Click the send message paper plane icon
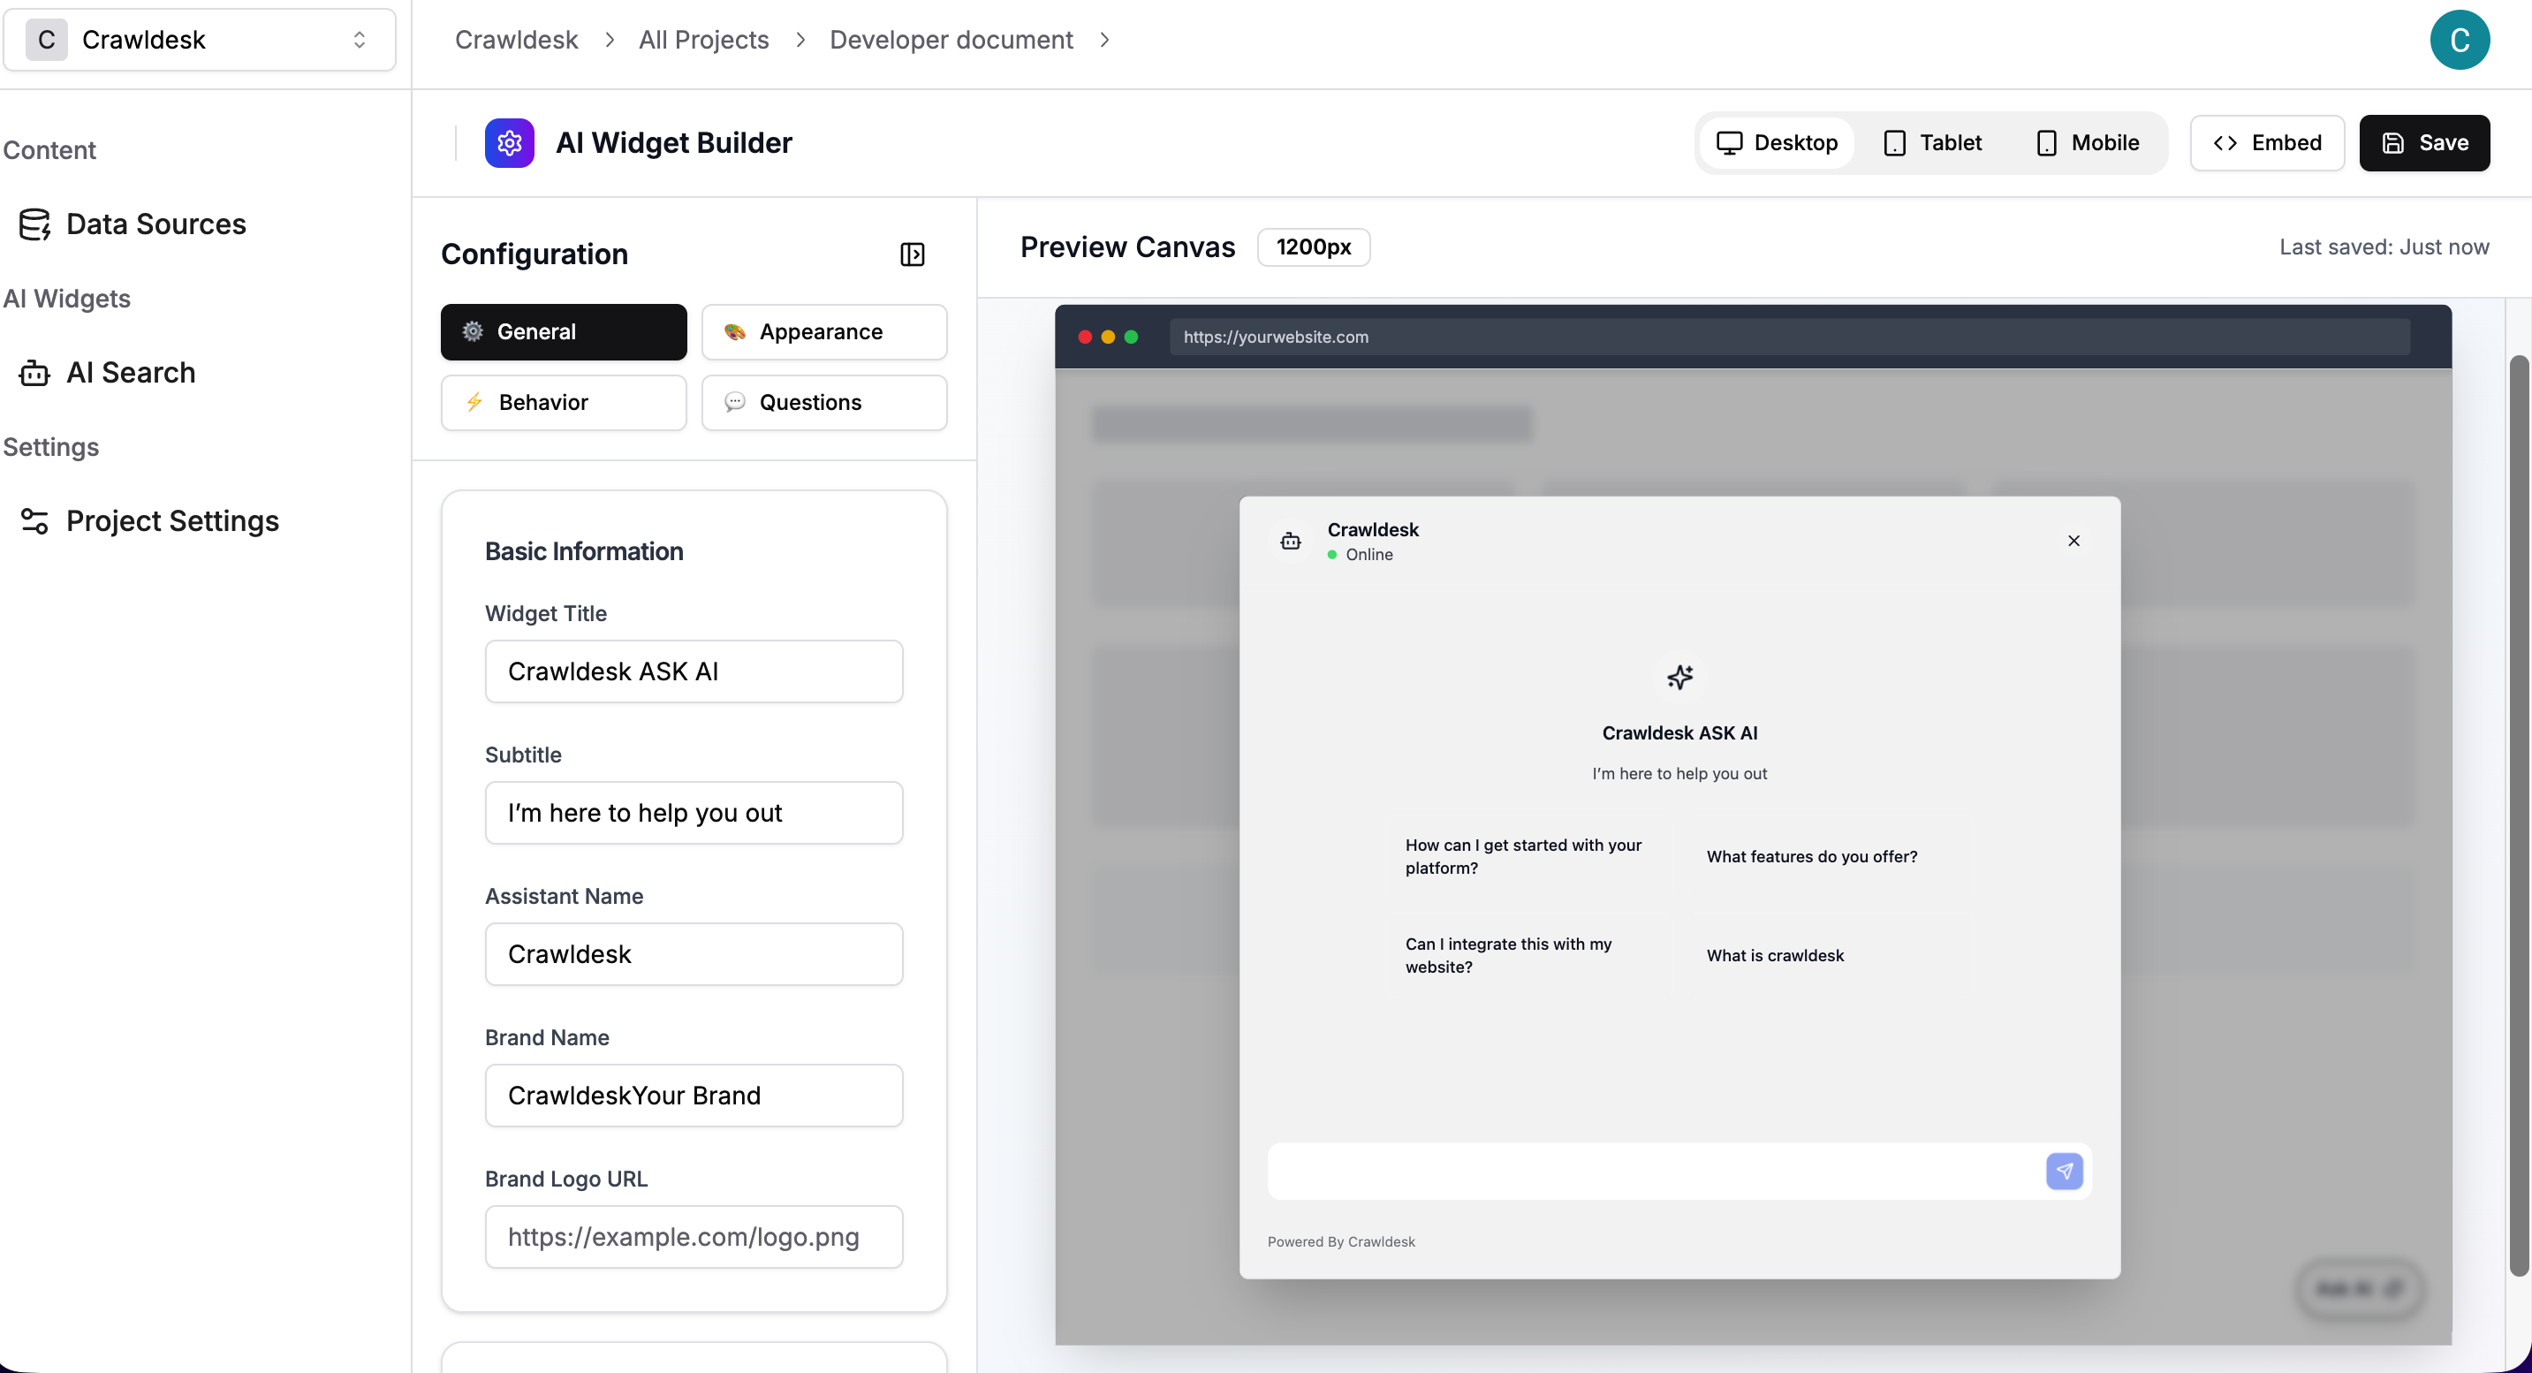This screenshot has height=1373, width=2532. (x=2064, y=1171)
